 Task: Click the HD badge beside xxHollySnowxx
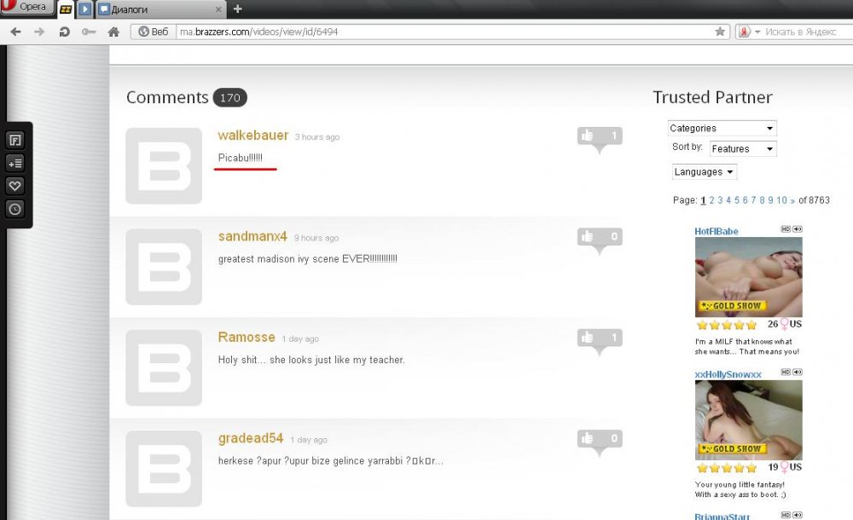pyautogui.click(x=786, y=372)
